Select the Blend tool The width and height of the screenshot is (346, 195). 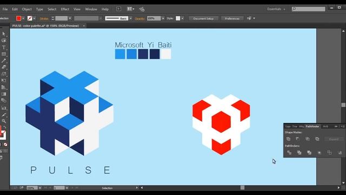(4, 101)
